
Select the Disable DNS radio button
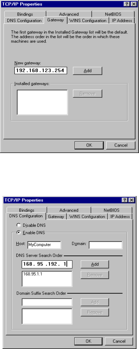coord(19,225)
